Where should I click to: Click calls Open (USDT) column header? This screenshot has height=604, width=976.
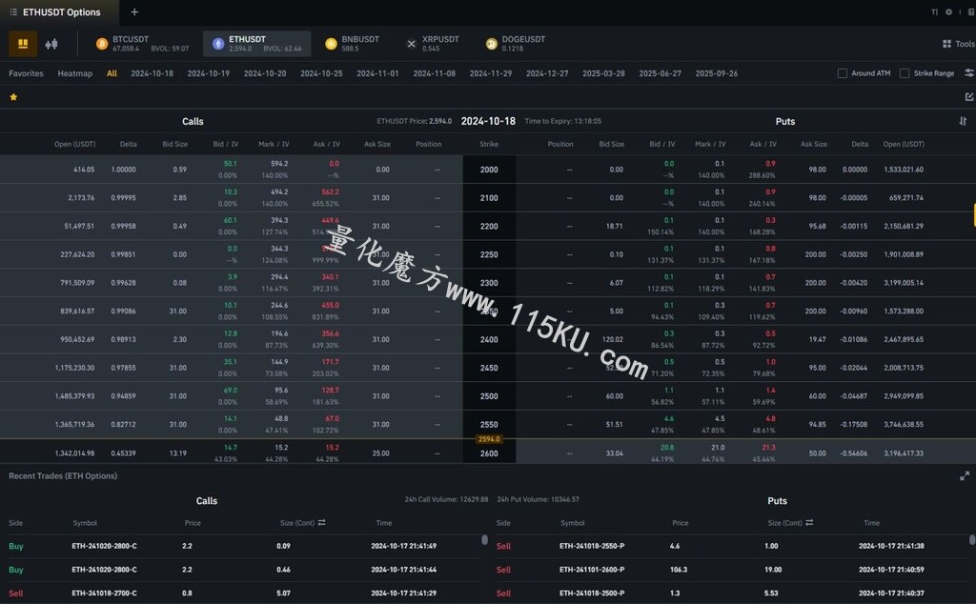(x=74, y=144)
